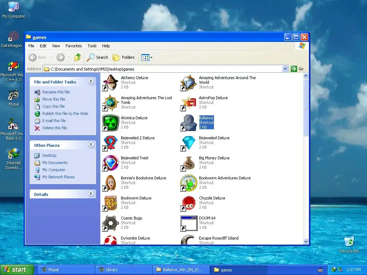Go to Desktop in Other Places
This screenshot has width=367, height=275.
(x=49, y=155)
